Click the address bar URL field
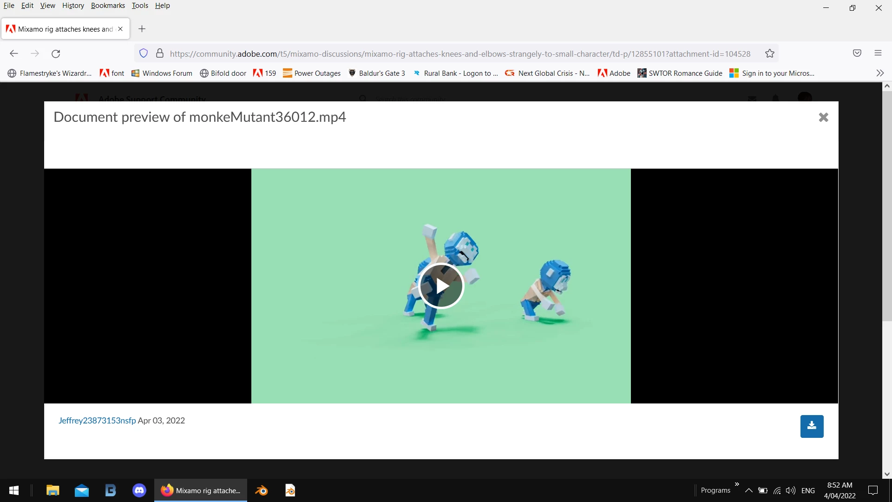This screenshot has width=892, height=502. point(459,53)
